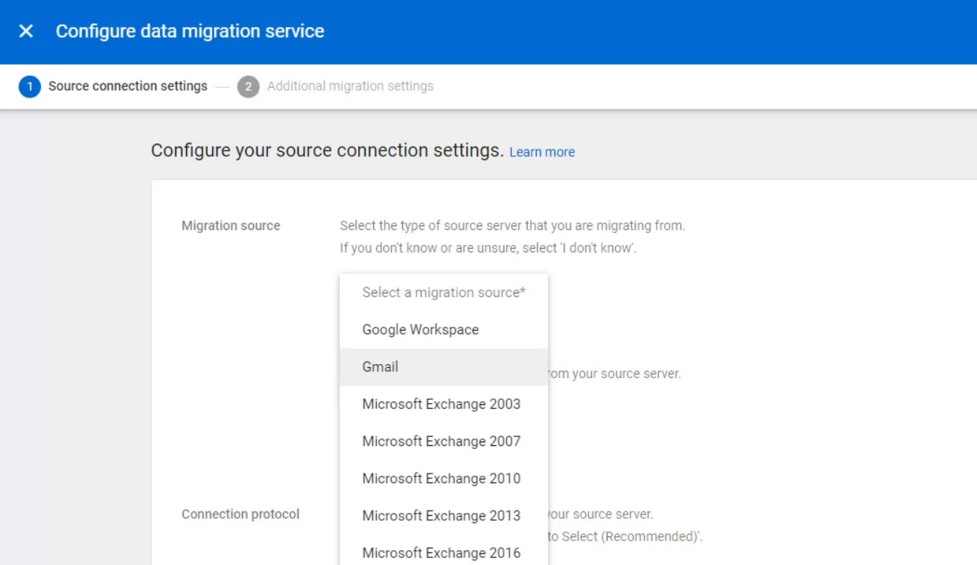This screenshot has height=565, width=977.
Task: Click the Migration source field label
Action: [230, 226]
